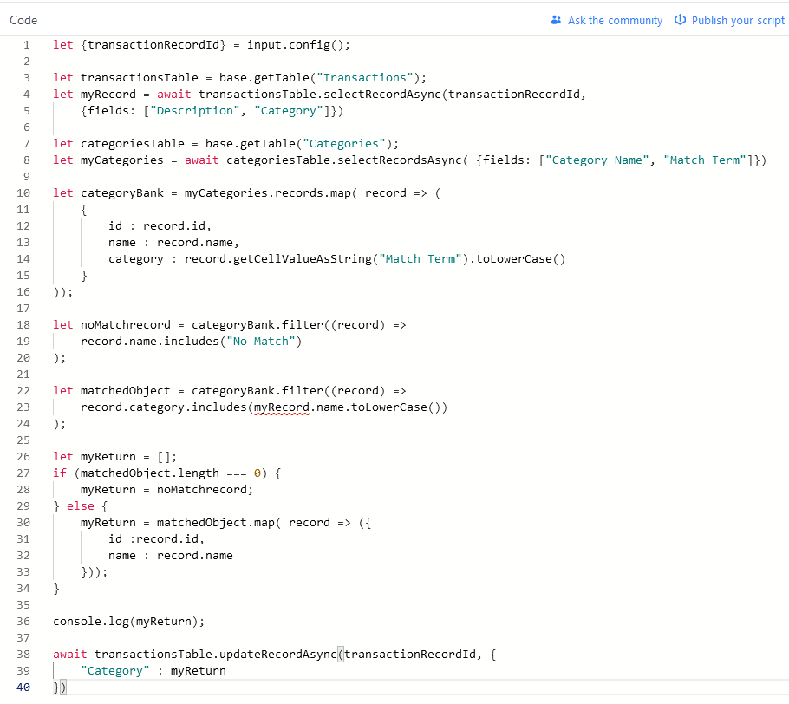
Task: Click line number 40 in the gutter
Action: click(x=23, y=688)
